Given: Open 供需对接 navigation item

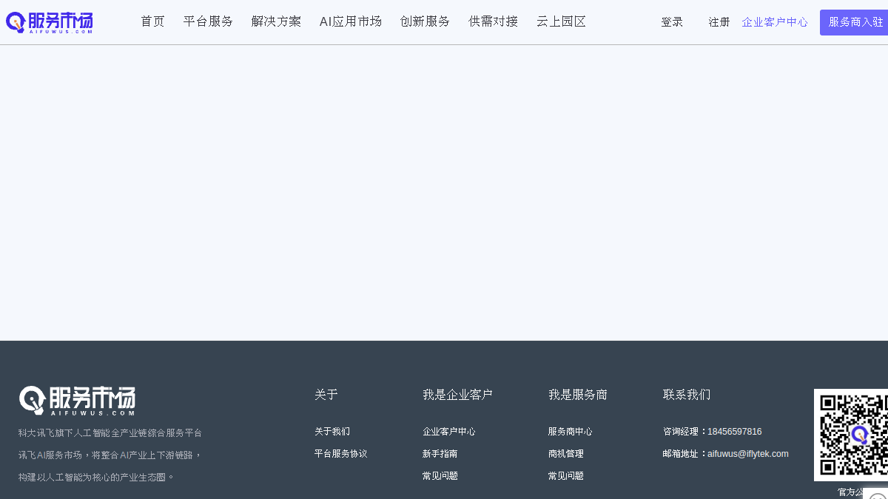Looking at the screenshot, I should 493,21.
